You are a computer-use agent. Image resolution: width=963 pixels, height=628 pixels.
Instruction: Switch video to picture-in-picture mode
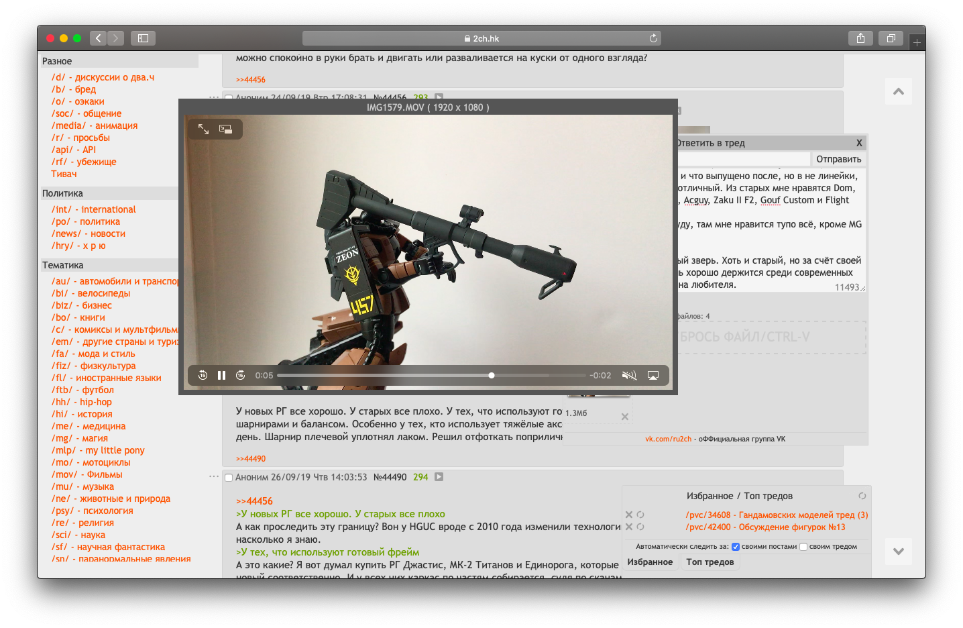tap(226, 129)
